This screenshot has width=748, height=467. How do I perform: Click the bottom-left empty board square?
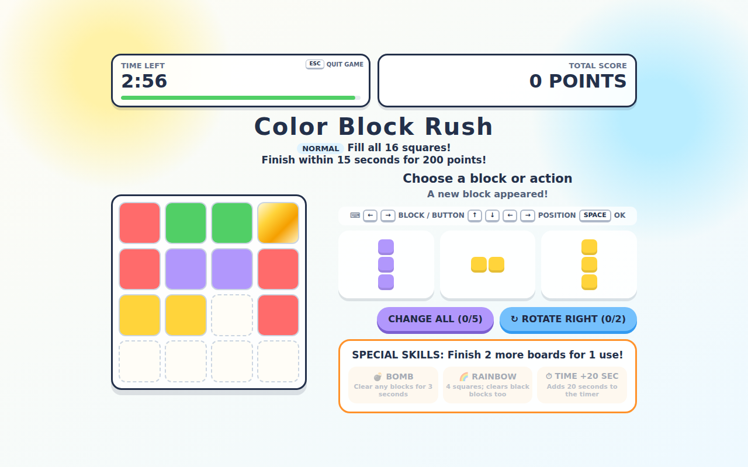tap(140, 361)
